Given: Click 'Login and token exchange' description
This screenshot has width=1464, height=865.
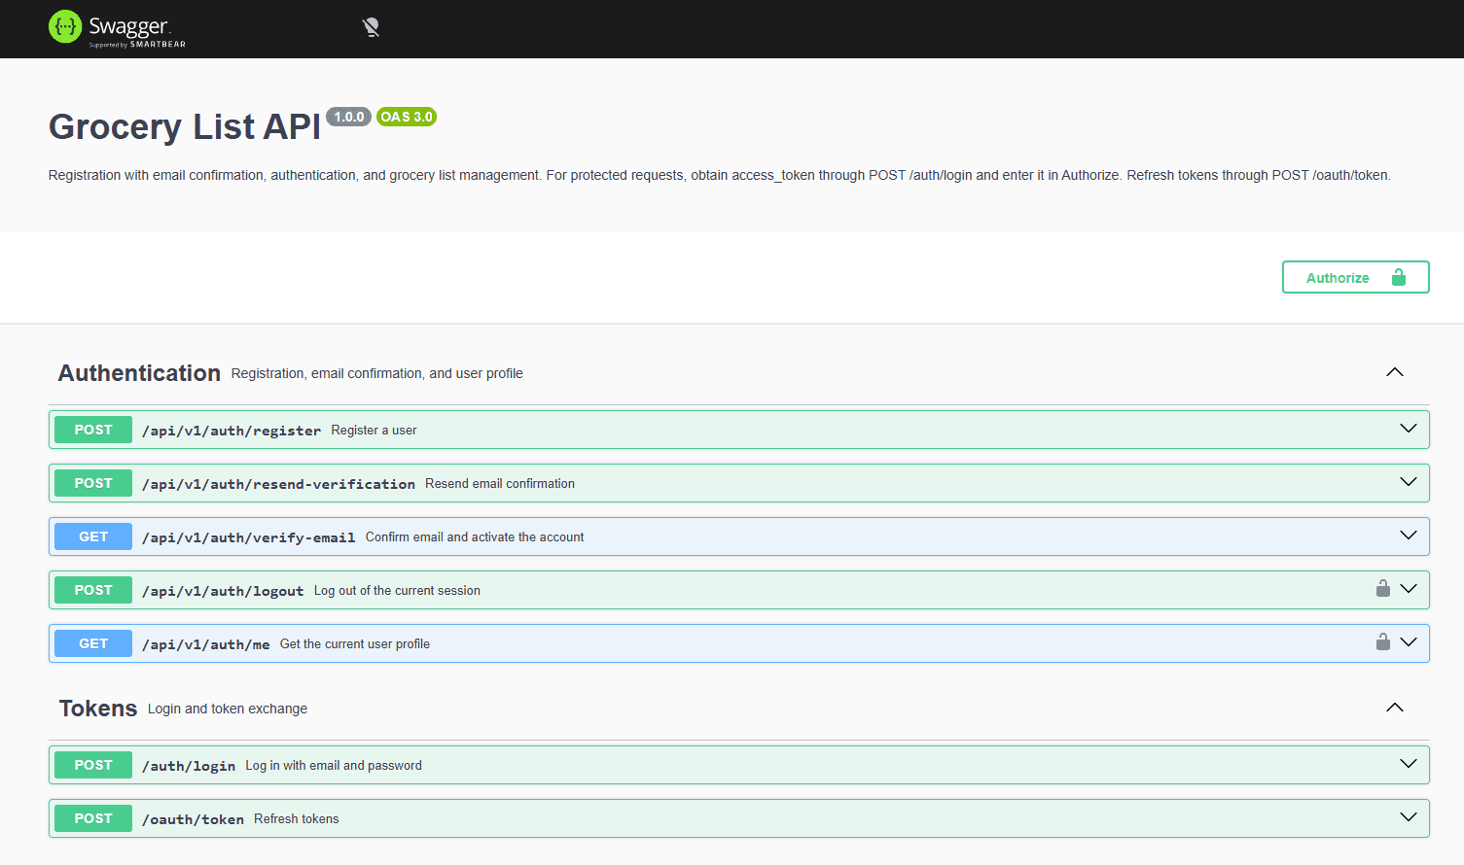Looking at the screenshot, I should pos(228,709).
